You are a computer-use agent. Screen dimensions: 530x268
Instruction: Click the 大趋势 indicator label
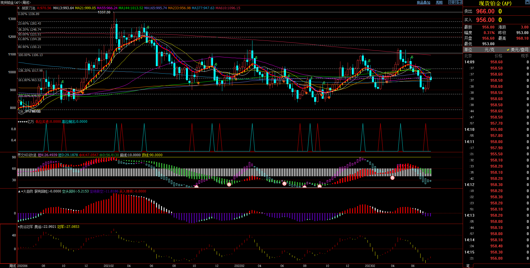tap(28, 191)
